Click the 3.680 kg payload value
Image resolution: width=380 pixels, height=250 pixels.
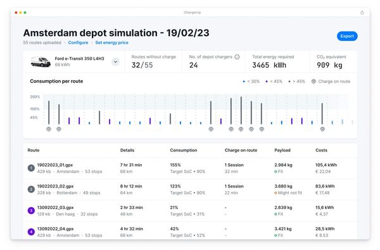(283, 186)
